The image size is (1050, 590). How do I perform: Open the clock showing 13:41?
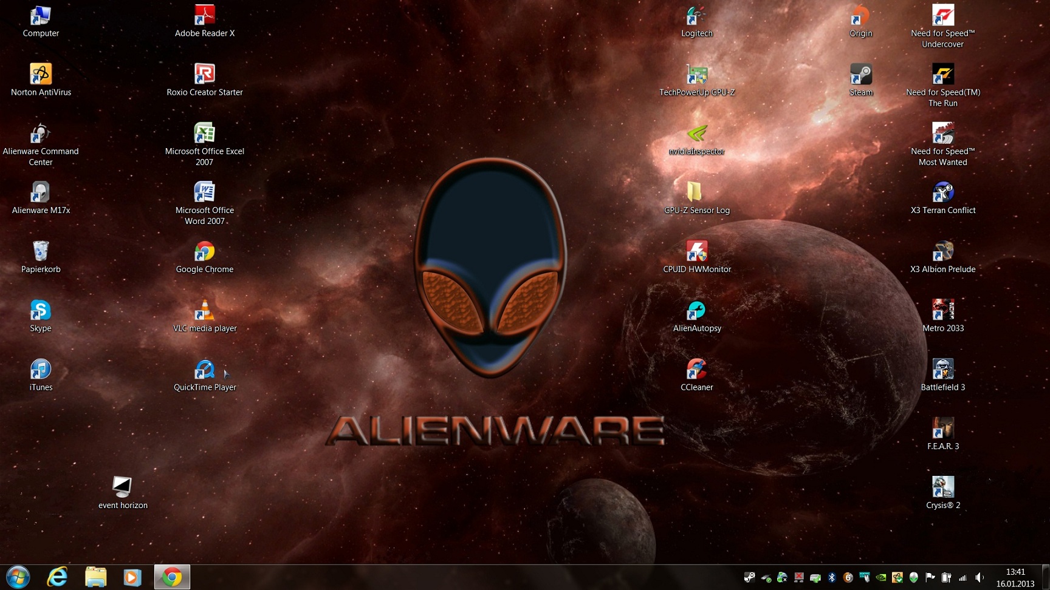click(1015, 578)
